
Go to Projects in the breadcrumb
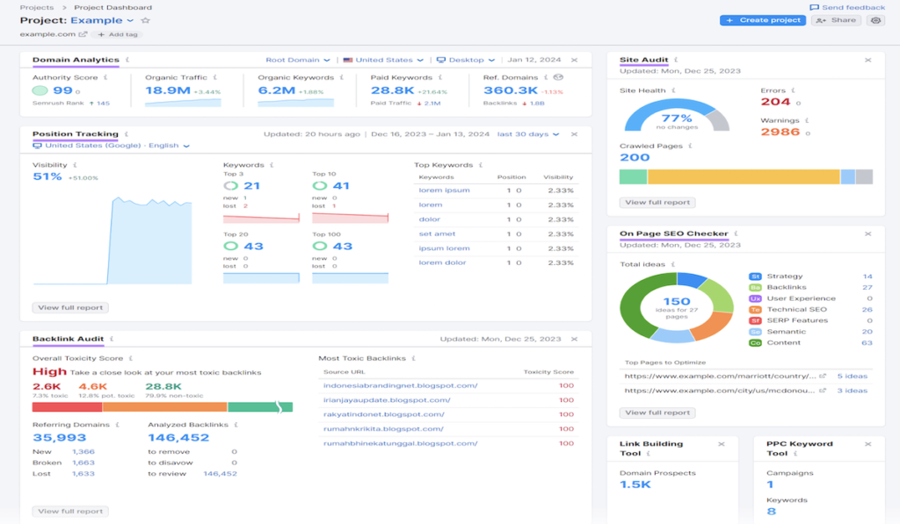point(36,7)
